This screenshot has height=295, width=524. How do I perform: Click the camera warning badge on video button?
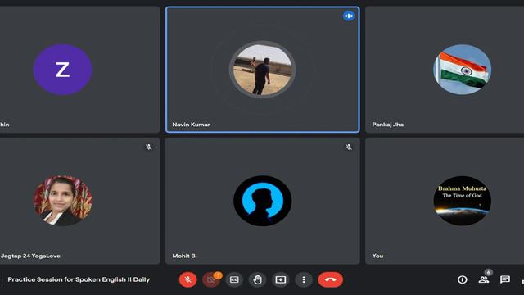coord(218,275)
